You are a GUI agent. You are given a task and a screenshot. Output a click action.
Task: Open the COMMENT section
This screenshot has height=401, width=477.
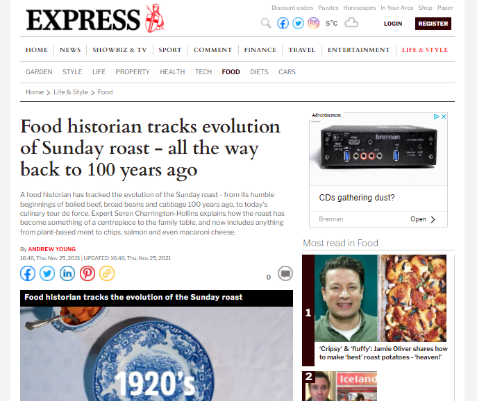pyautogui.click(x=212, y=50)
